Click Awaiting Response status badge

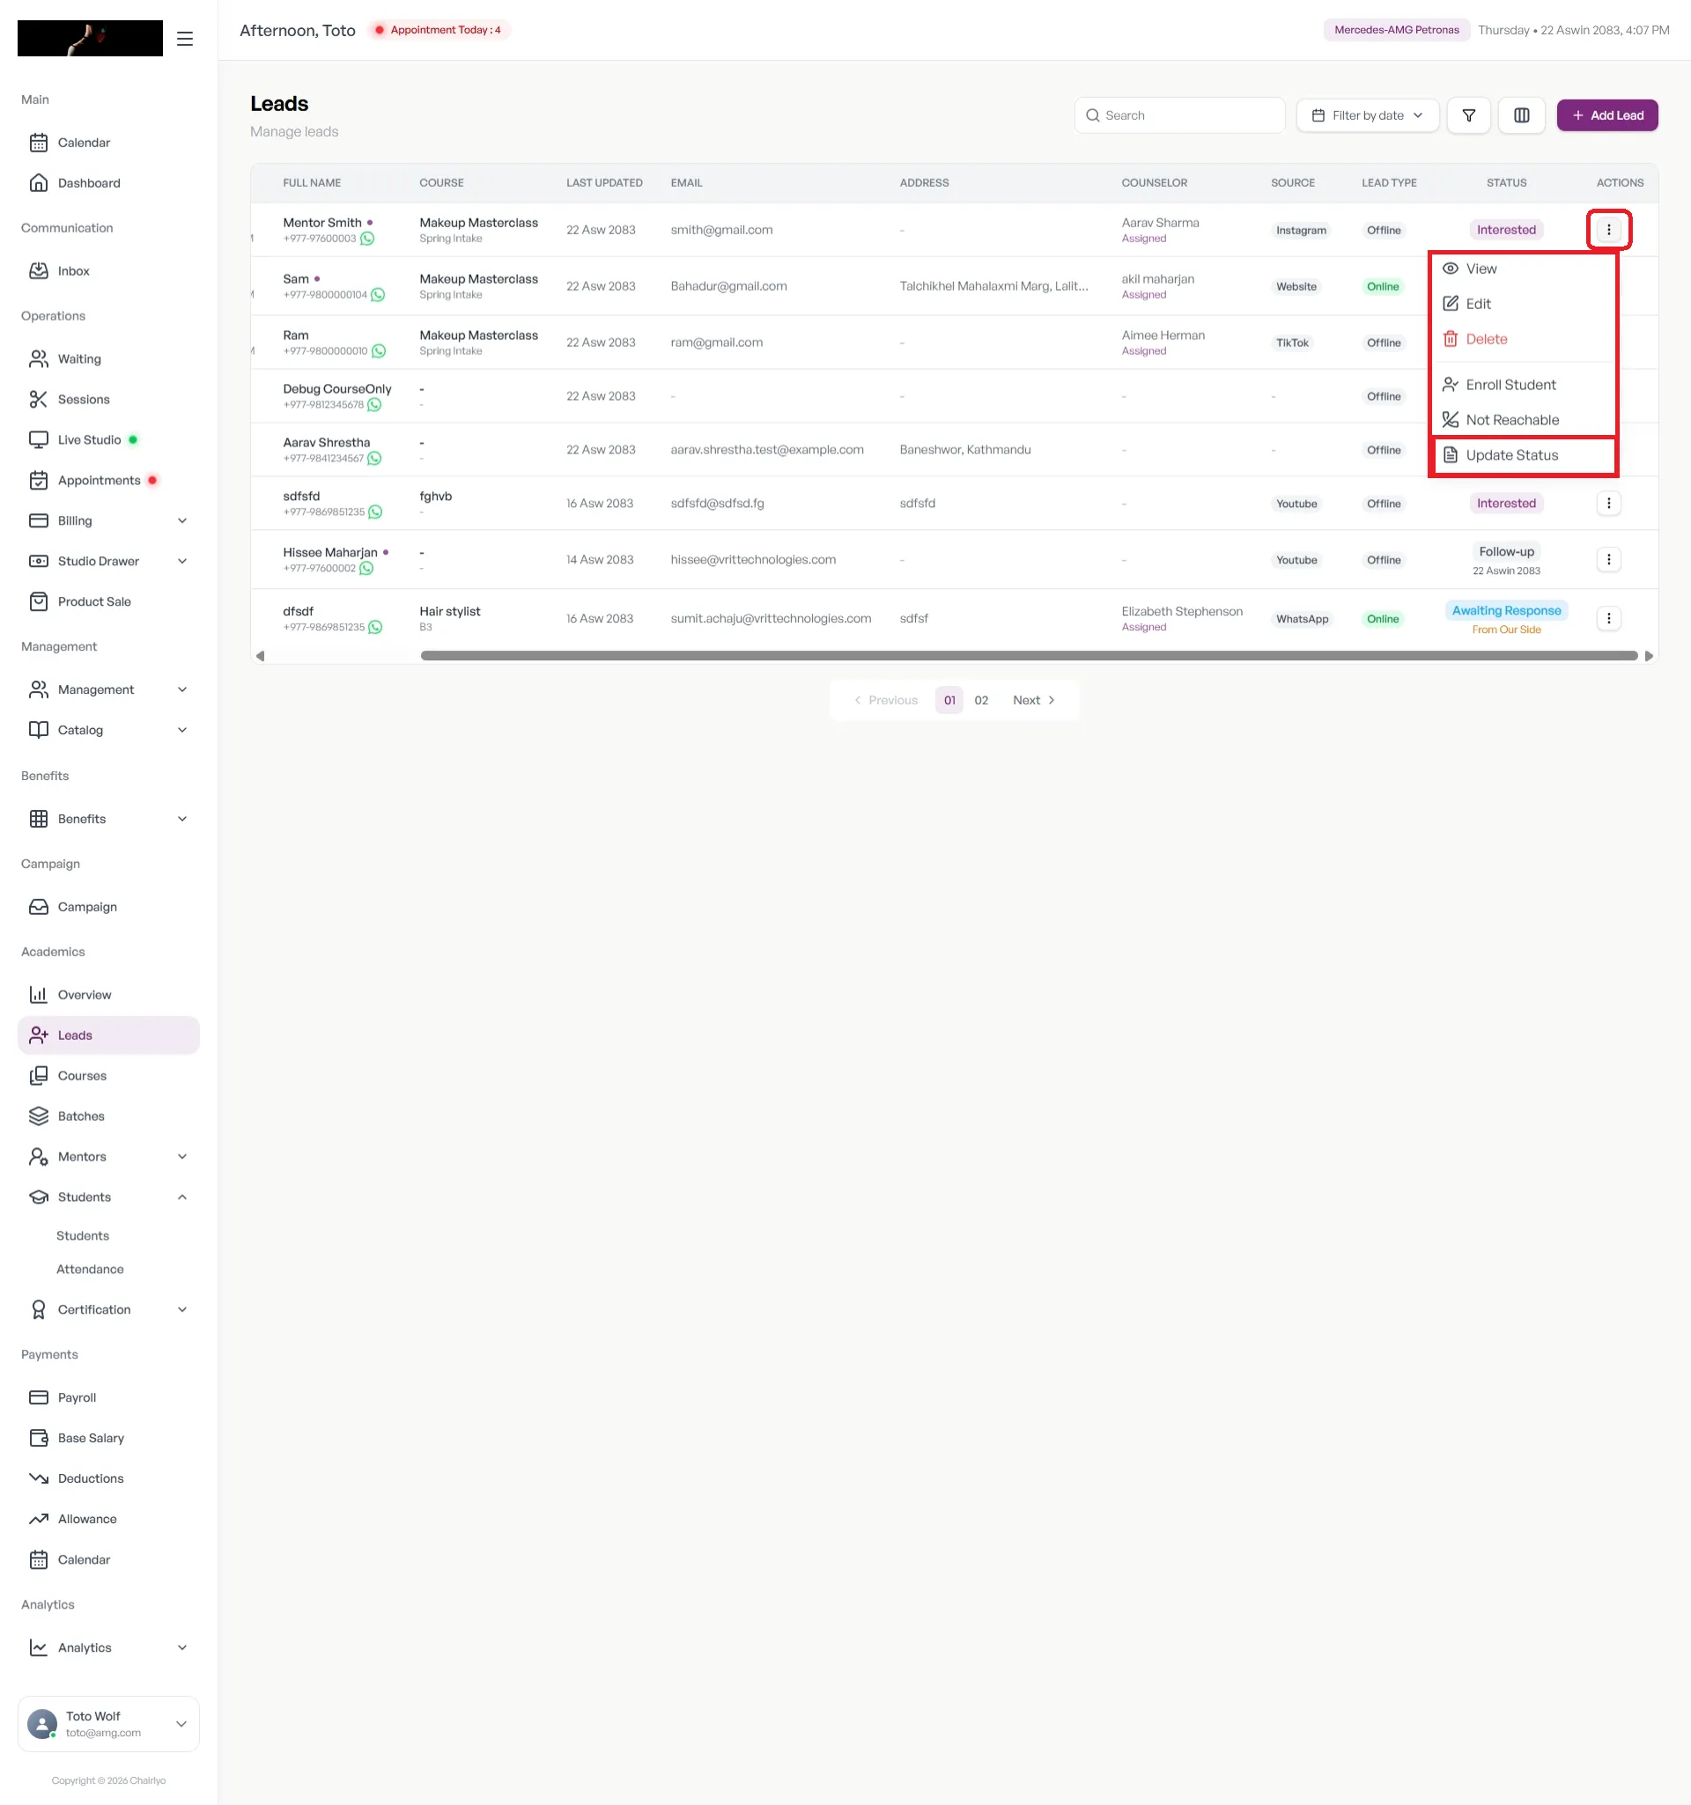[1506, 610]
